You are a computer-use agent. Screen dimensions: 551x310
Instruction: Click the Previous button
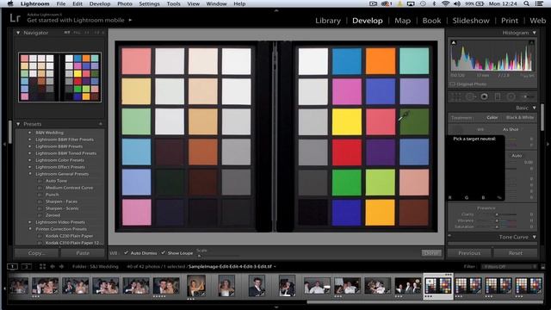[469, 252]
